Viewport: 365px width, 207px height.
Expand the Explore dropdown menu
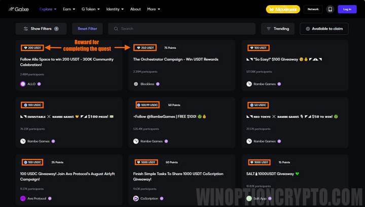pyautogui.click(x=47, y=9)
